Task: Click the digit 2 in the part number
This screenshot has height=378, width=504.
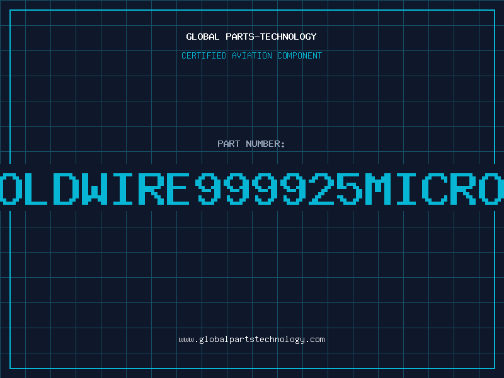Action: (321, 188)
